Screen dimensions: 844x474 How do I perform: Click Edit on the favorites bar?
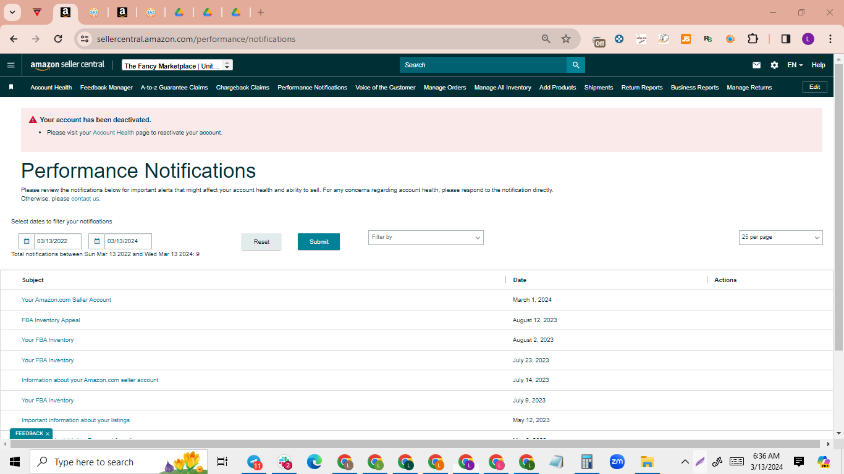(815, 87)
